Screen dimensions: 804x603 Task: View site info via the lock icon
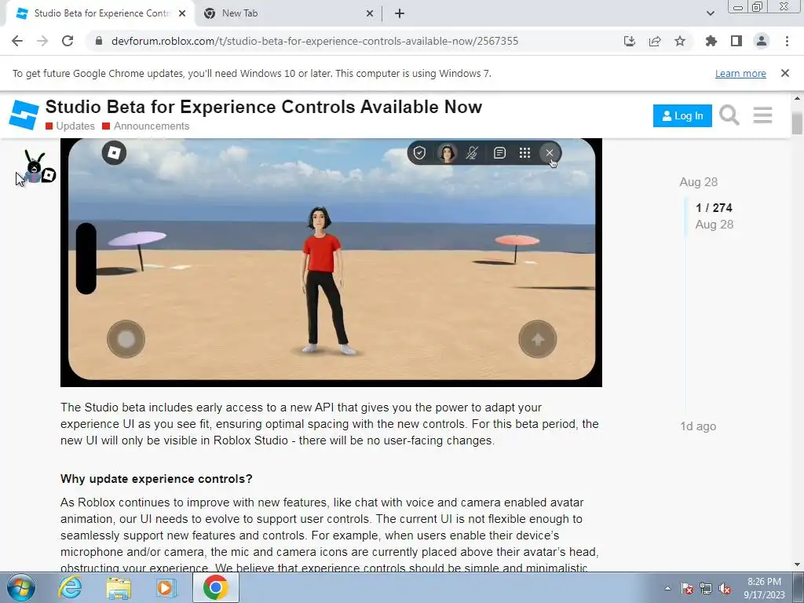(99, 41)
